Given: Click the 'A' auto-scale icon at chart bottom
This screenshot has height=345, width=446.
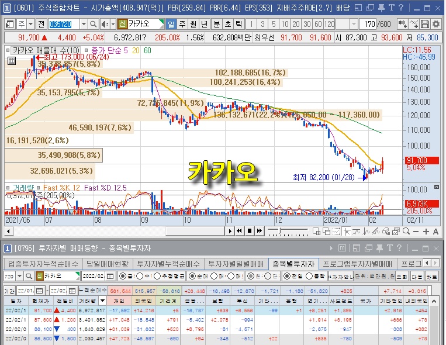Looking at the screenshot, I should [x=435, y=232].
